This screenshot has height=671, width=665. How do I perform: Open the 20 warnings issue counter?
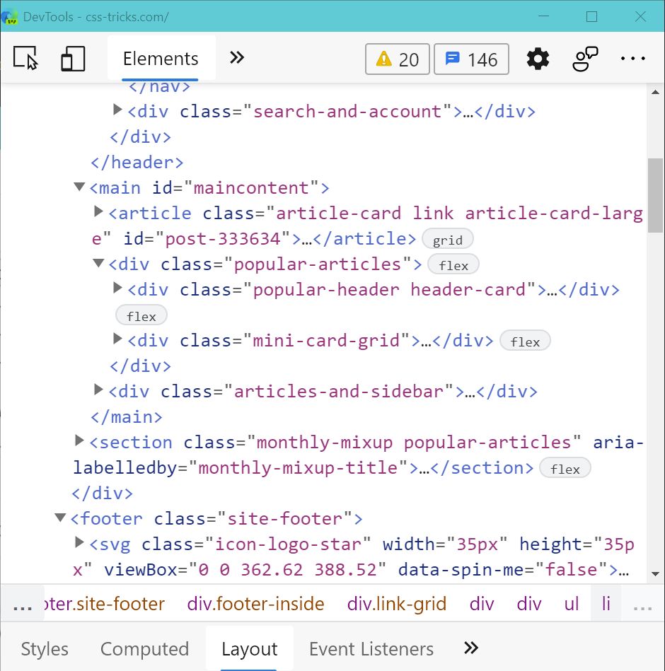click(x=398, y=59)
